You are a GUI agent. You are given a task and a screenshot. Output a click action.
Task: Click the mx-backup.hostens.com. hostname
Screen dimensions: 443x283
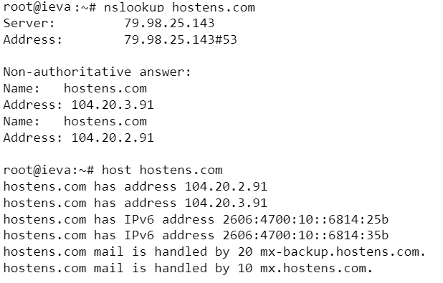click(343, 251)
